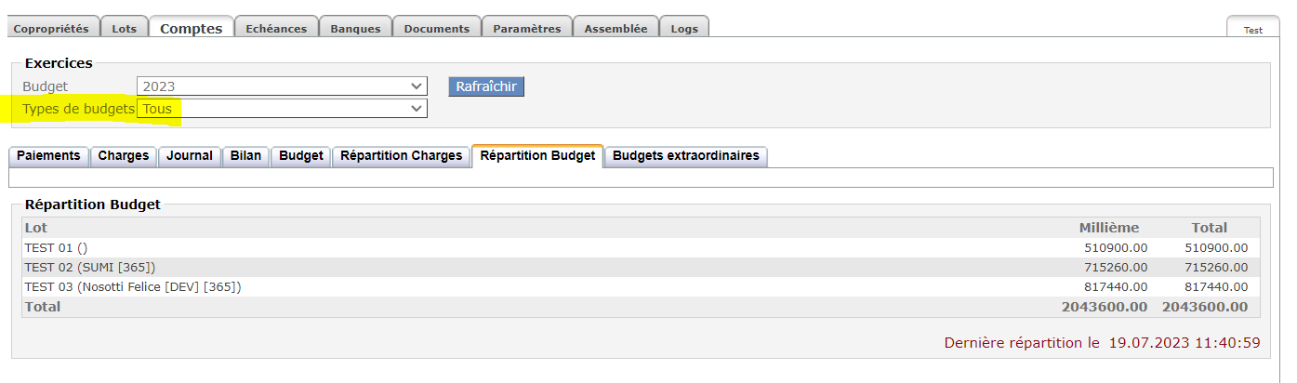Expand the Budget year 2023 dropdown
Image resolution: width=1297 pixels, height=383 pixels.
tap(282, 86)
